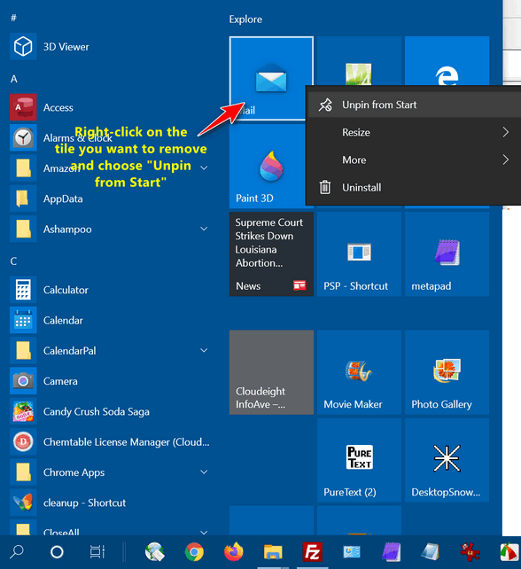This screenshot has width=521, height=569.
Task: Click the Ashampoo folder label
Action: tap(67, 230)
